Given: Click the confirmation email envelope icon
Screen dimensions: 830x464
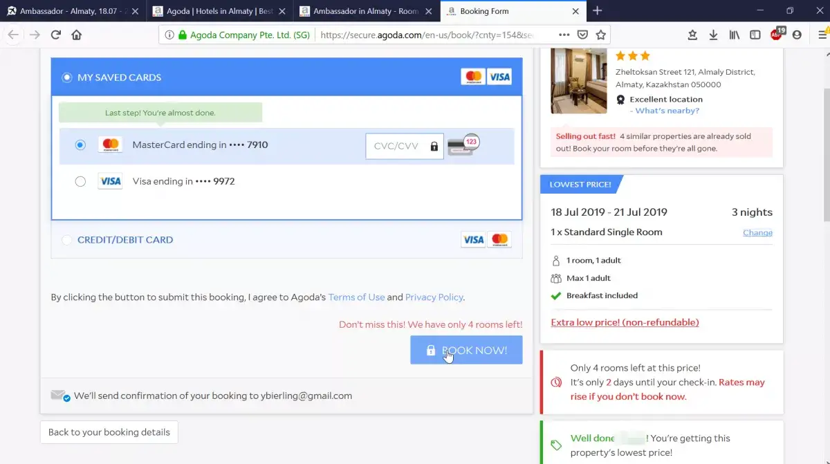Looking at the screenshot, I should (x=60, y=396).
